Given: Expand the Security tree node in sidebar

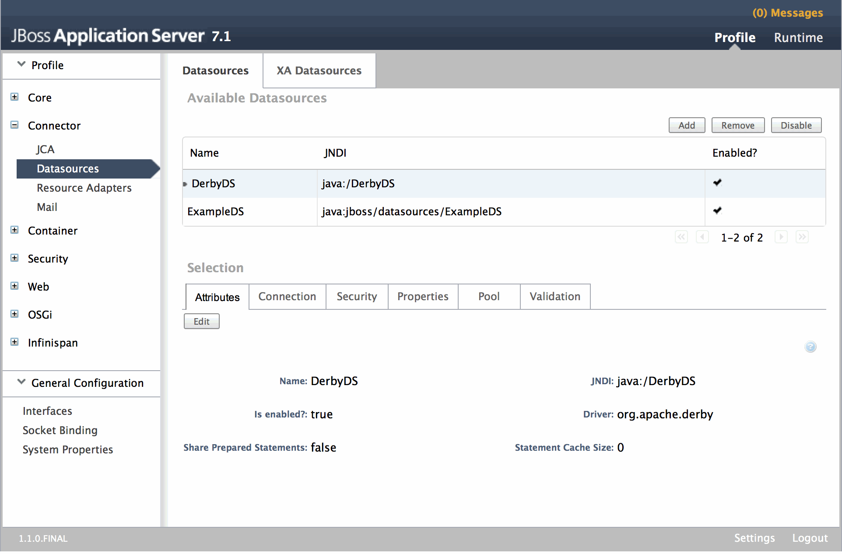Looking at the screenshot, I should [15, 258].
